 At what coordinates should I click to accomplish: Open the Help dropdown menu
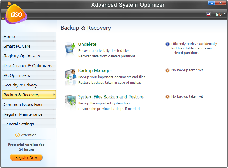pos(218,14)
